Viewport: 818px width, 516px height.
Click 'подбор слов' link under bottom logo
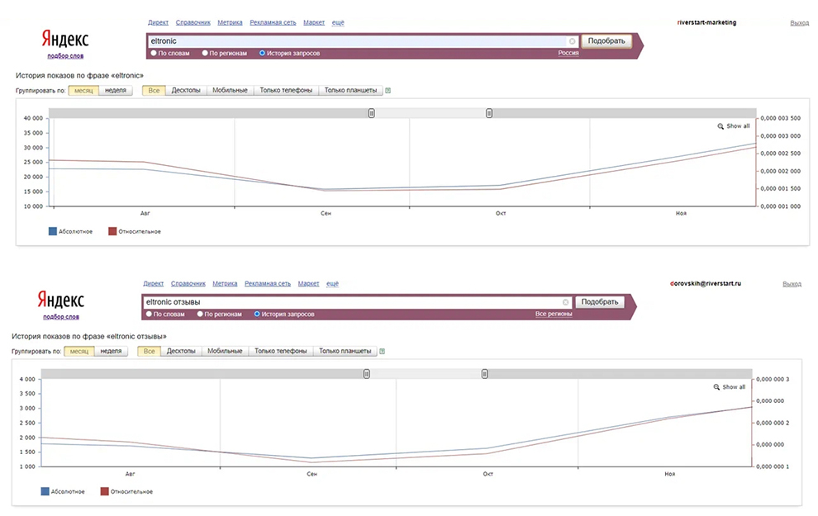pyautogui.click(x=61, y=317)
